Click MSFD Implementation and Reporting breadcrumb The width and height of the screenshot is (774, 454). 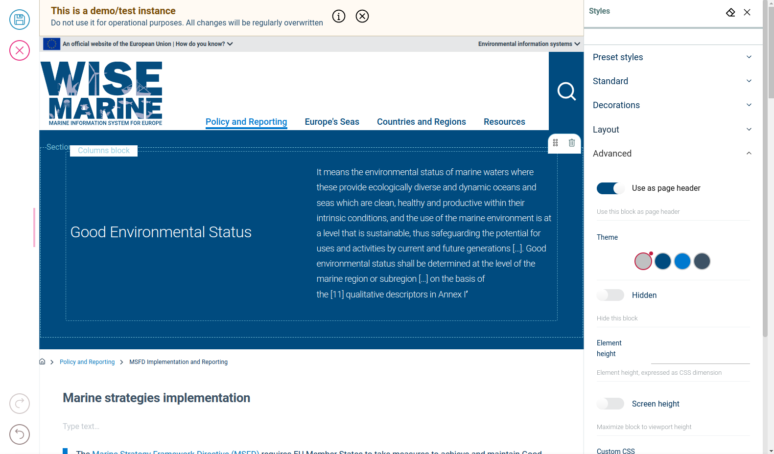pyautogui.click(x=179, y=362)
